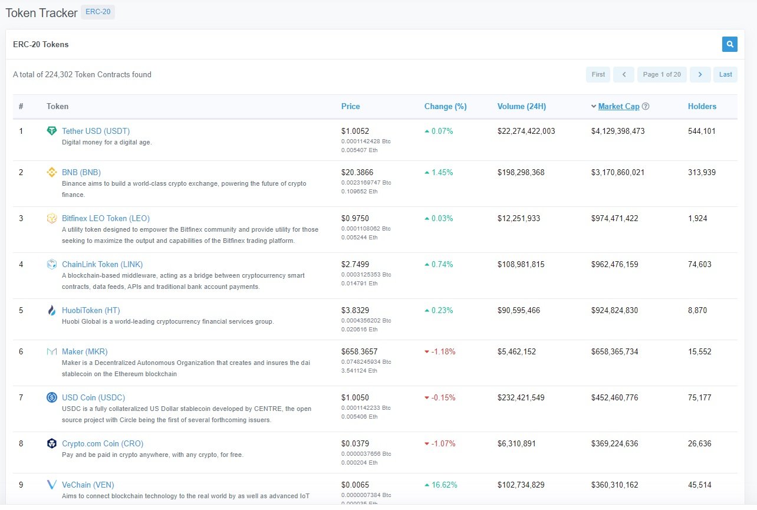Jump to the First page
Viewport: 757px width, 510px height.
point(598,74)
